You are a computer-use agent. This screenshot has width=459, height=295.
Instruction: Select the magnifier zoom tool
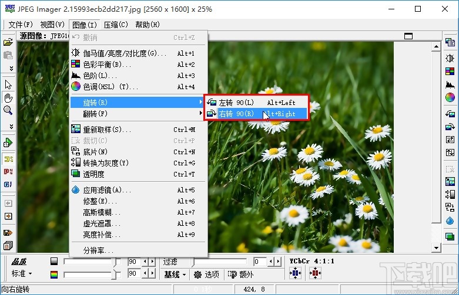point(8,110)
